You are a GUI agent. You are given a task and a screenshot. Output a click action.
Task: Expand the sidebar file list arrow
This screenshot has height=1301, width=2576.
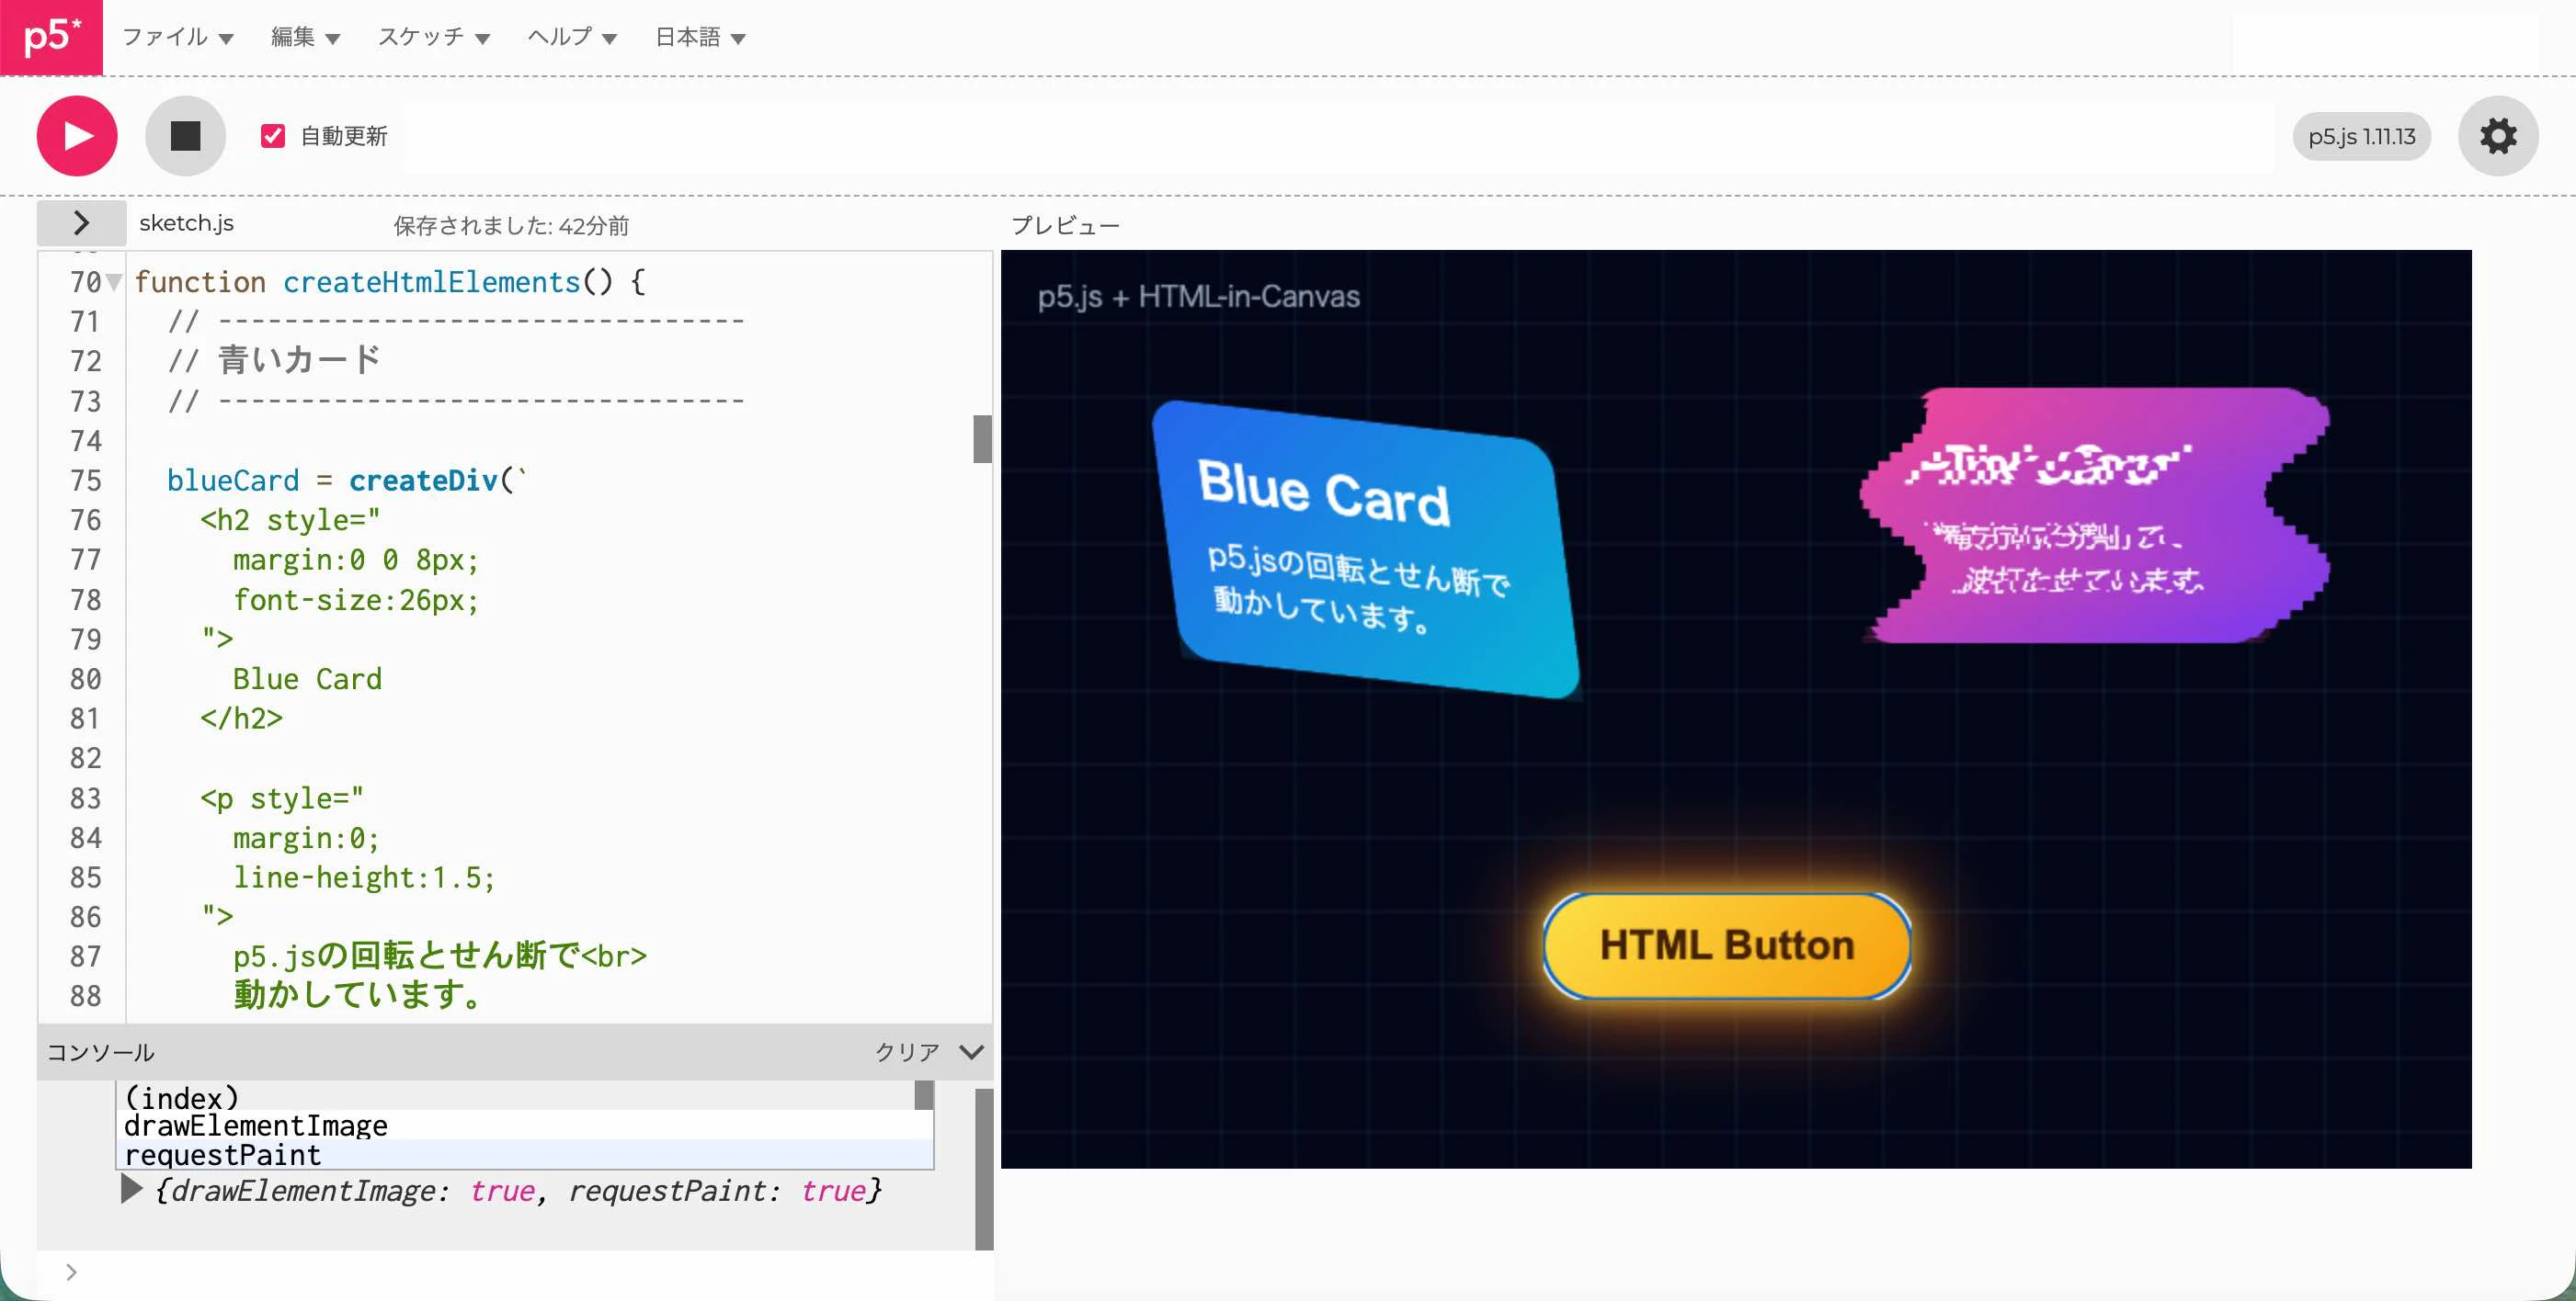tap(81, 223)
